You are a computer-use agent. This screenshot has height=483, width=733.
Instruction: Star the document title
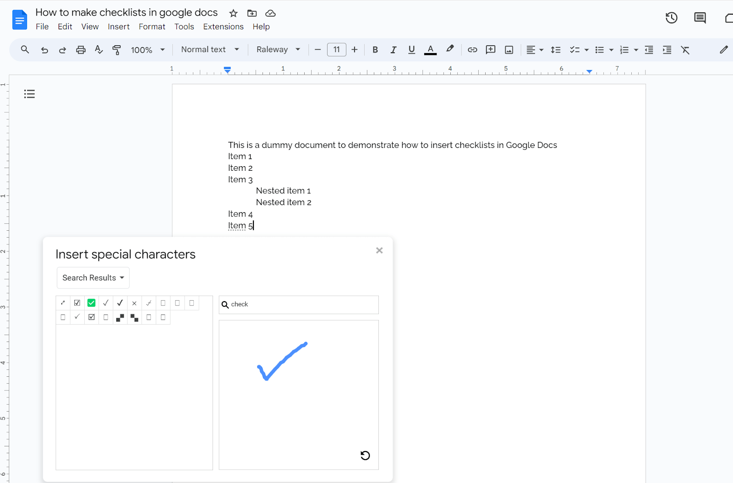point(234,13)
